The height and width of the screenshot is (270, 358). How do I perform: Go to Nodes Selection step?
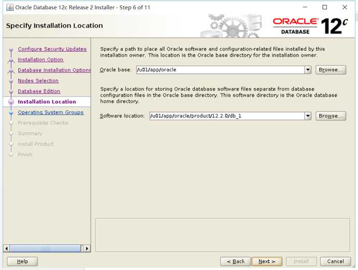(38, 81)
